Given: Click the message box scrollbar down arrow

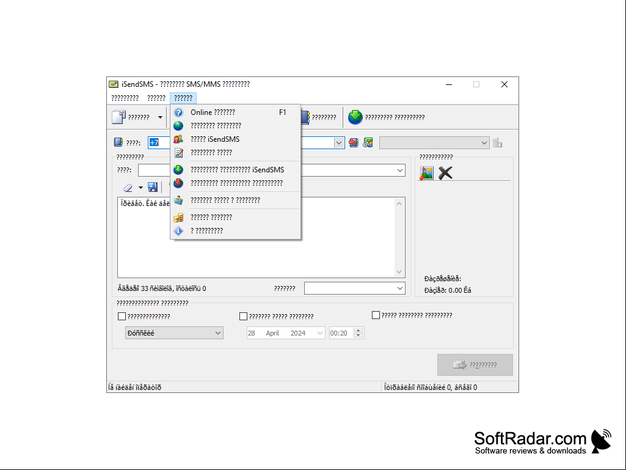Looking at the screenshot, I should point(399,272).
